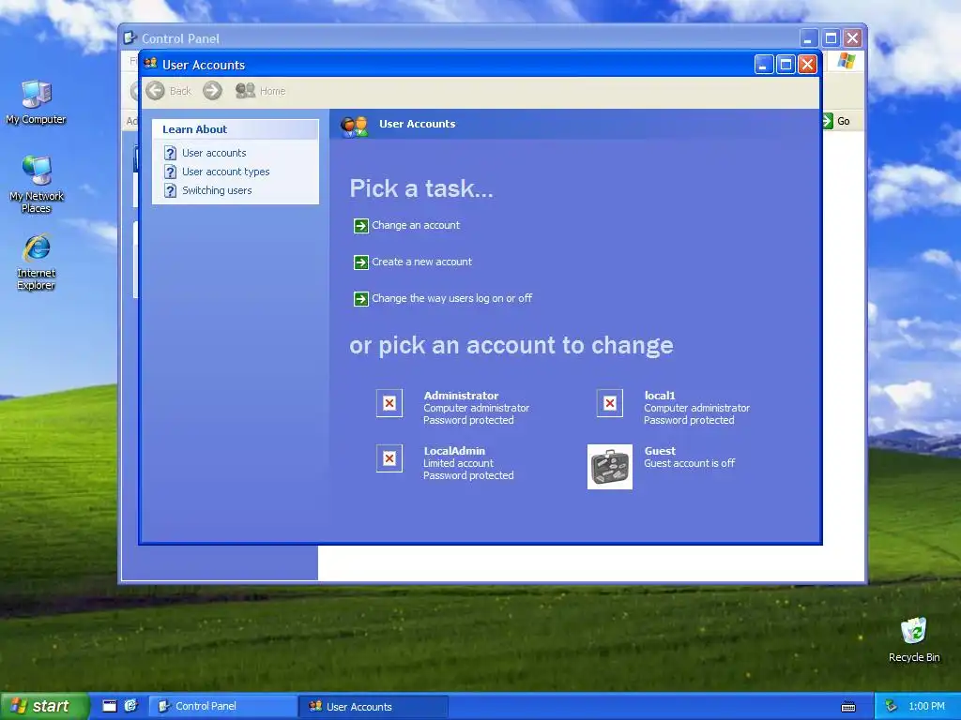Open the Administrator account
Screen dimensions: 961x720
(461, 396)
